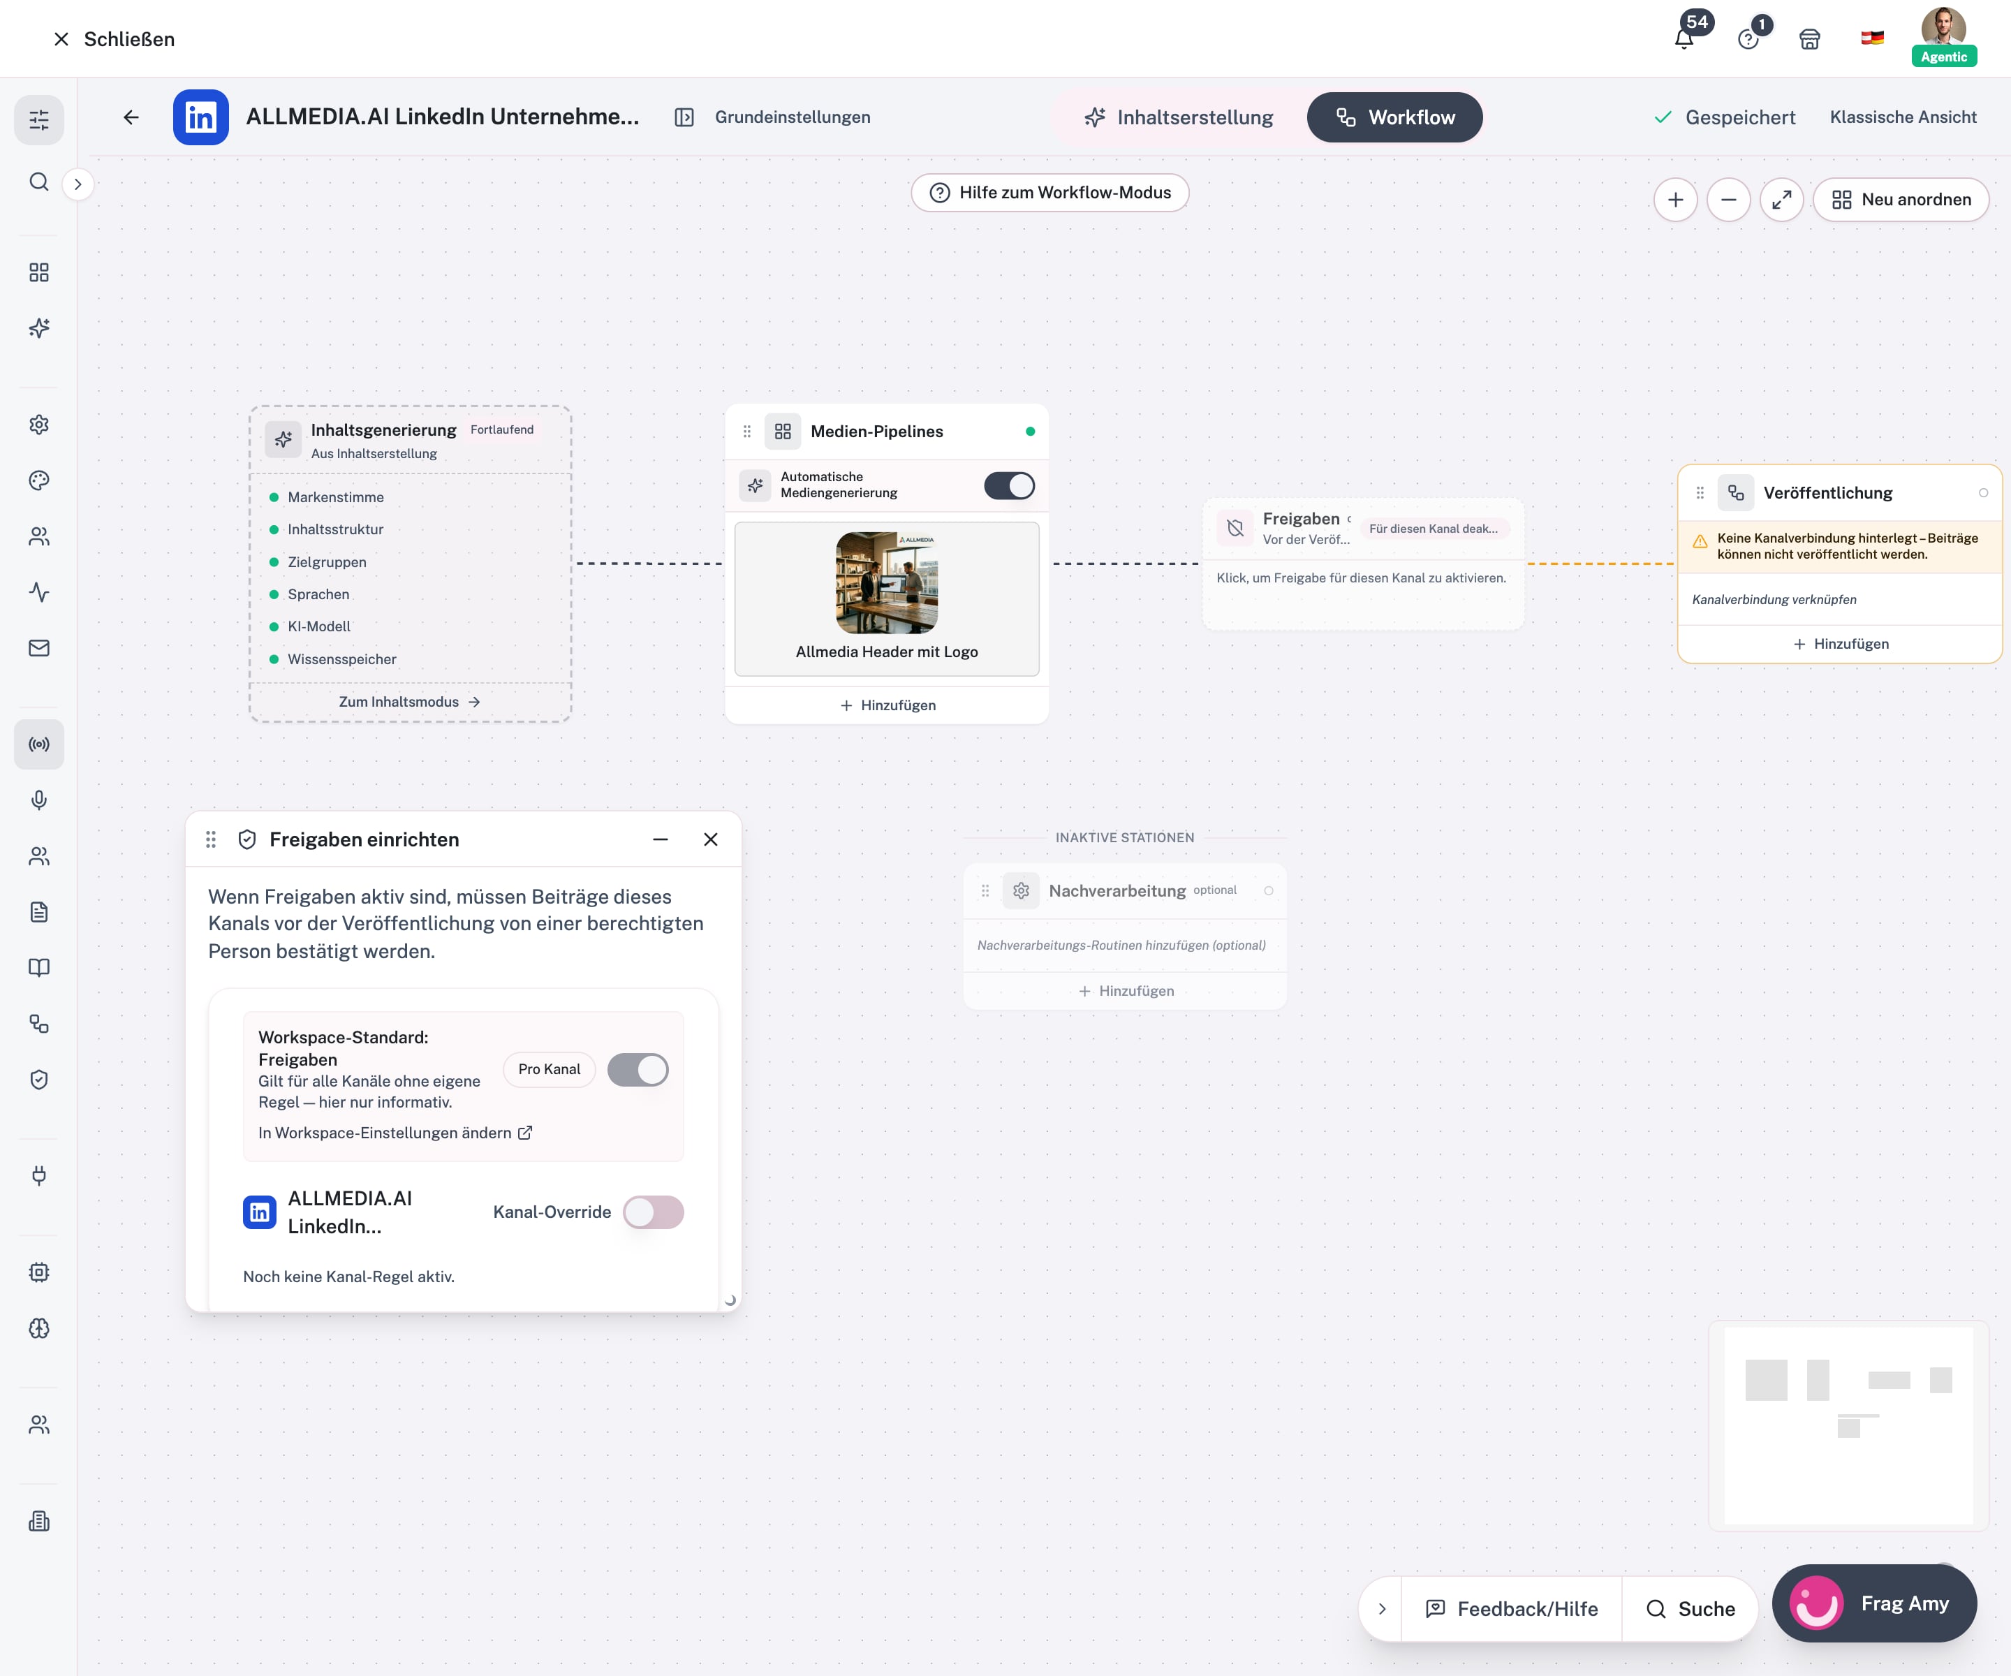
Task: Click Kanalverbindung verknüpfen in Veröffentlichung
Action: click(x=1774, y=600)
